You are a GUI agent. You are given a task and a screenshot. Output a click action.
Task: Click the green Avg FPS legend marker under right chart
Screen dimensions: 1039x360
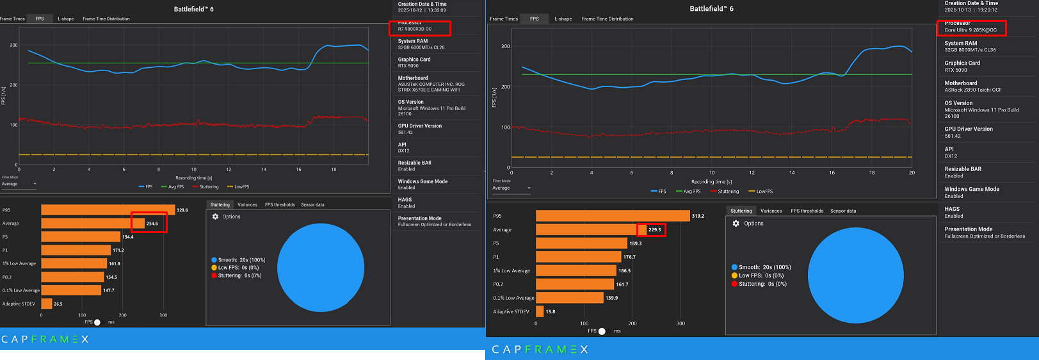(679, 192)
